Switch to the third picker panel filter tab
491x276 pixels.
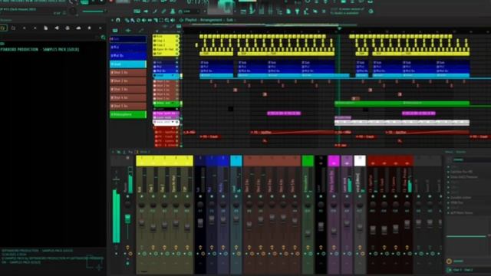tap(141, 31)
